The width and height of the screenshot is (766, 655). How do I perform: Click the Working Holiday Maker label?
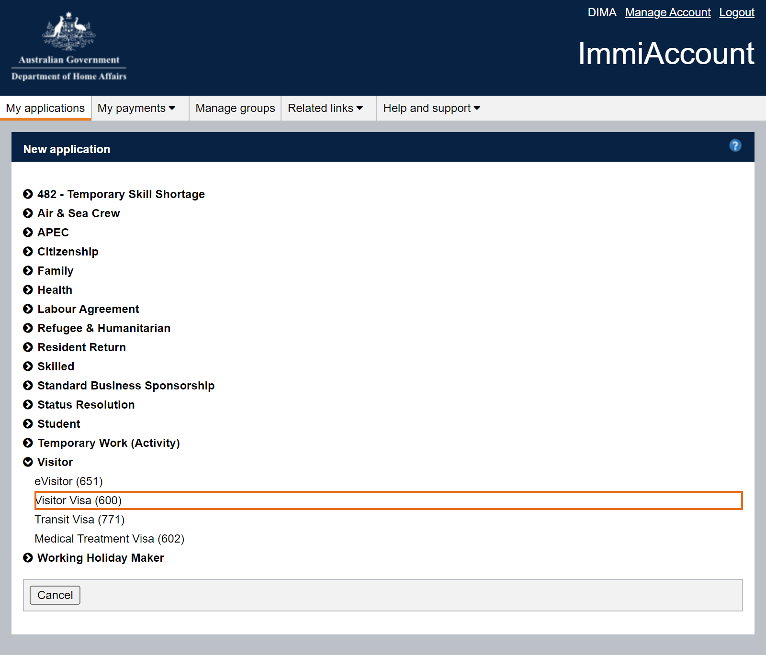(101, 558)
